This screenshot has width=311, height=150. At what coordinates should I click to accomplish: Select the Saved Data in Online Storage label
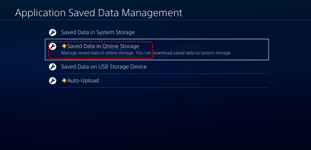(103, 46)
